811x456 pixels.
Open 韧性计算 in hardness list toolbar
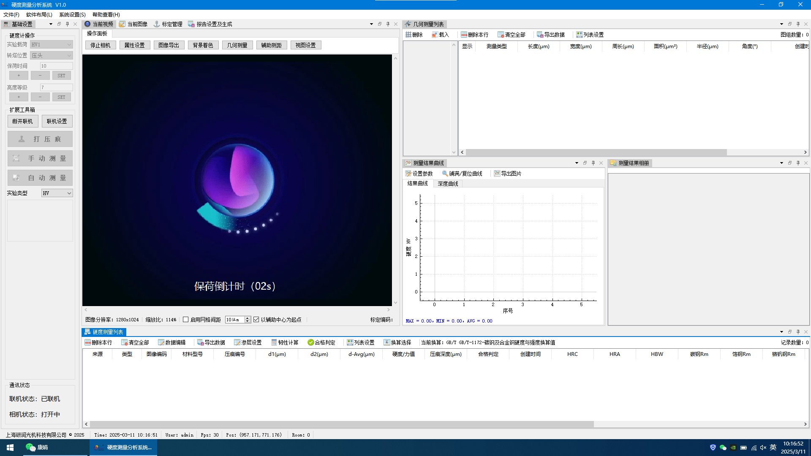tap(285, 342)
